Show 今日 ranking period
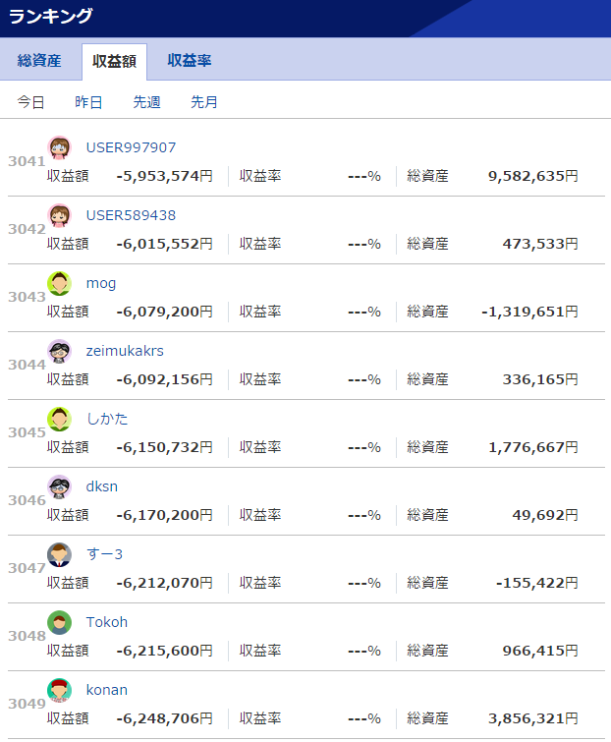 (x=31, y=102)
